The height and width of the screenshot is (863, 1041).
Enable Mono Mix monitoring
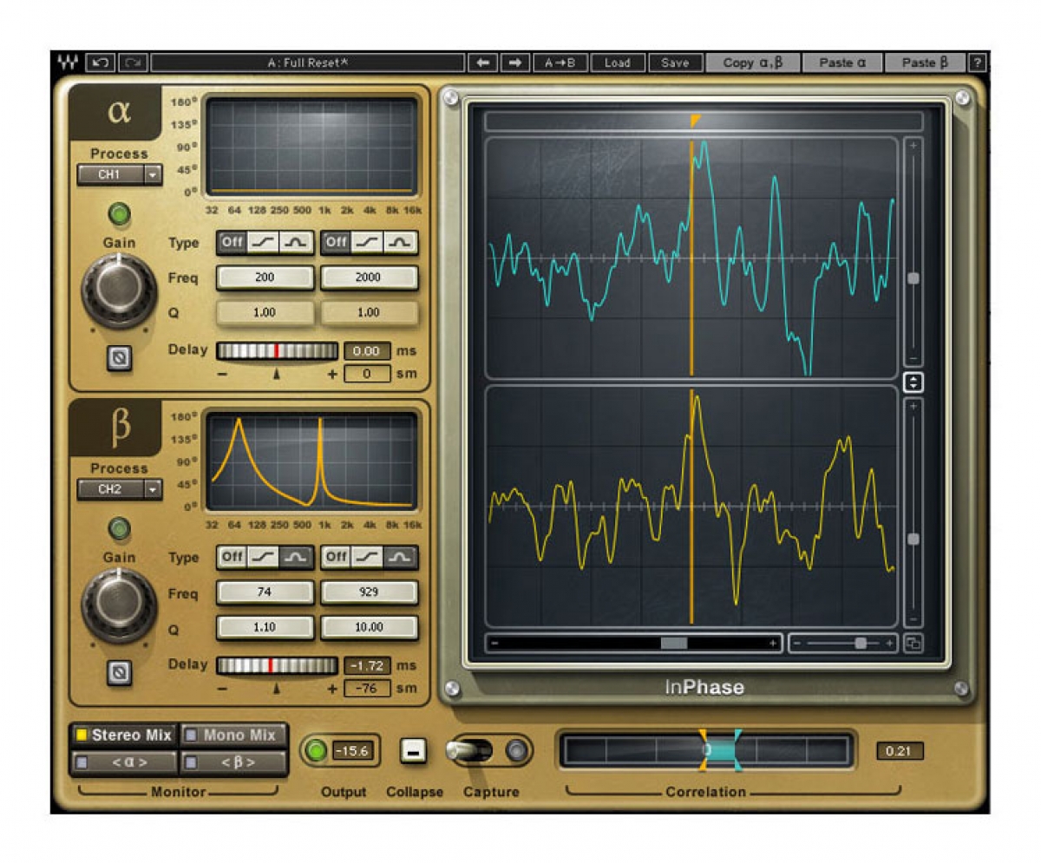tap(233, 736)
